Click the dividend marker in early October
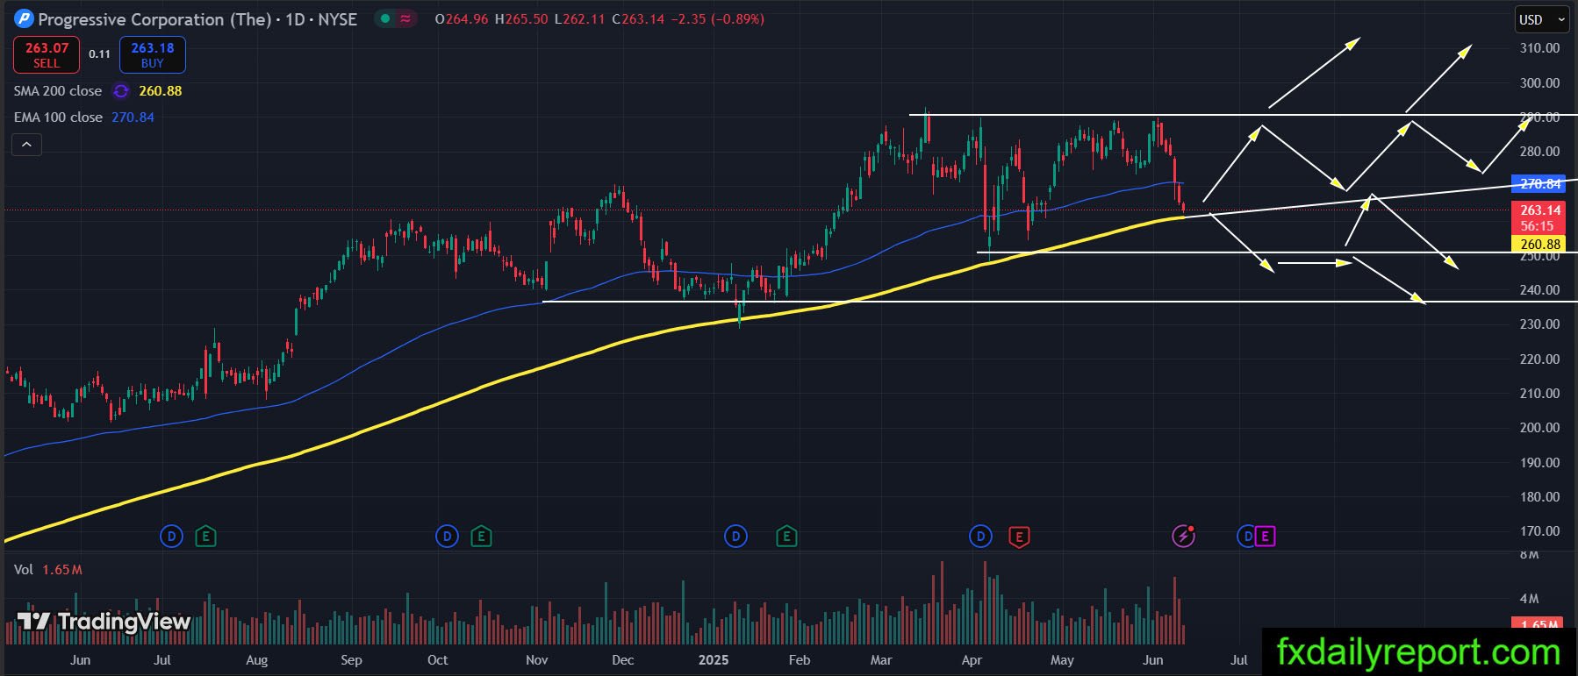Viewport: 1578px width, 676px height. click(447, 536)
